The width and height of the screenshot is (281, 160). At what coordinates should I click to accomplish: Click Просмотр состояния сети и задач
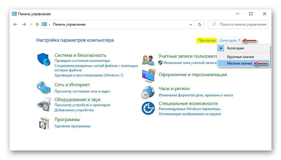point(82,91)
